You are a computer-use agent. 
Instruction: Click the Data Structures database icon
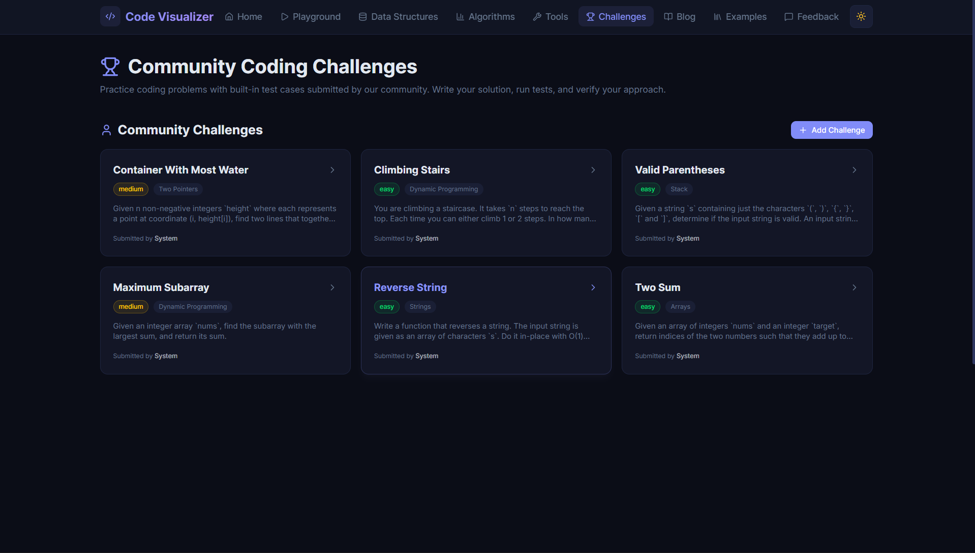pyautogui.click(x=362, y=17)
